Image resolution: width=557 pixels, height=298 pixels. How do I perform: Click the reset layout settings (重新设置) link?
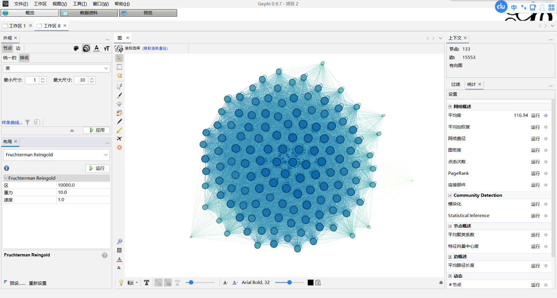(38, 283)
